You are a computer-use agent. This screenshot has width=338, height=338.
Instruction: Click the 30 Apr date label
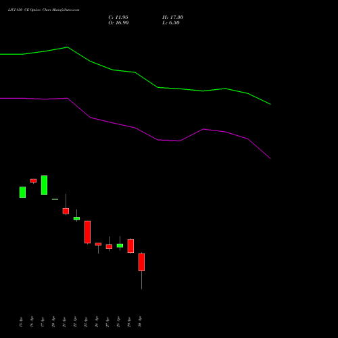140,322
